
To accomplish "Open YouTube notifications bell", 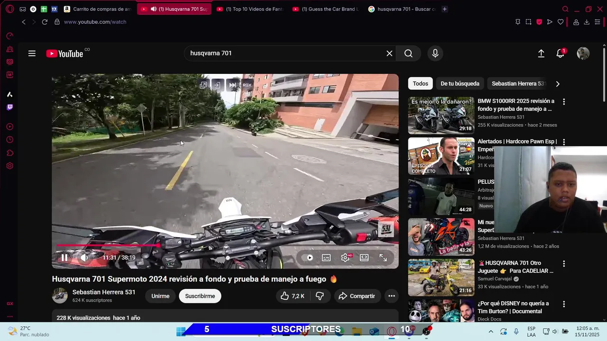I will pos(561,54).
